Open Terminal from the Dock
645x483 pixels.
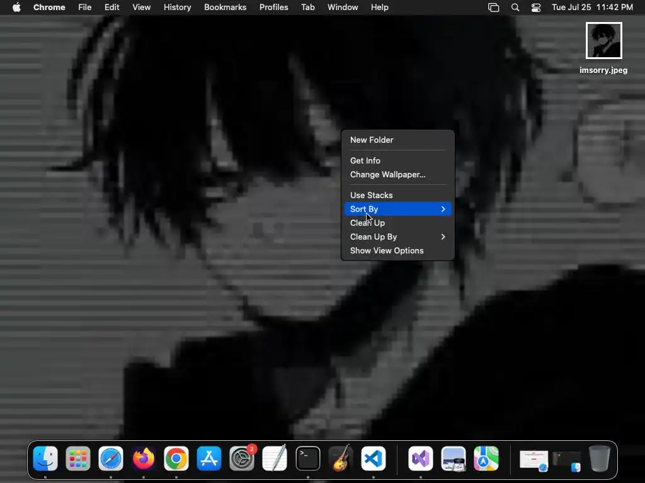(x=307, y=458)
